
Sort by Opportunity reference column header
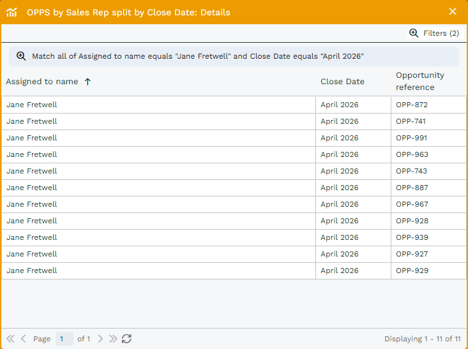[x=419, y=81]
